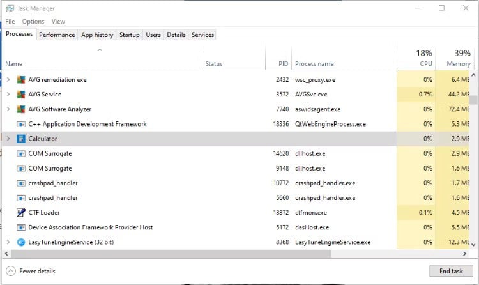
Task: Click the vertical scrollbar thumb
Action: click(x=473, y=100)
